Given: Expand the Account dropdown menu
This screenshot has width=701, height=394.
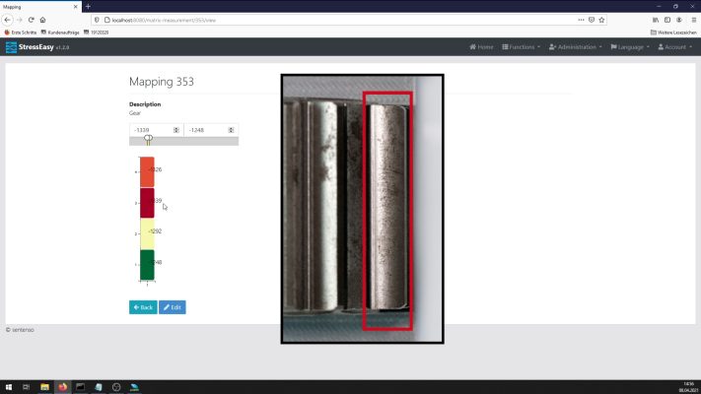Looking at the screenshot, I should point(675,47).
